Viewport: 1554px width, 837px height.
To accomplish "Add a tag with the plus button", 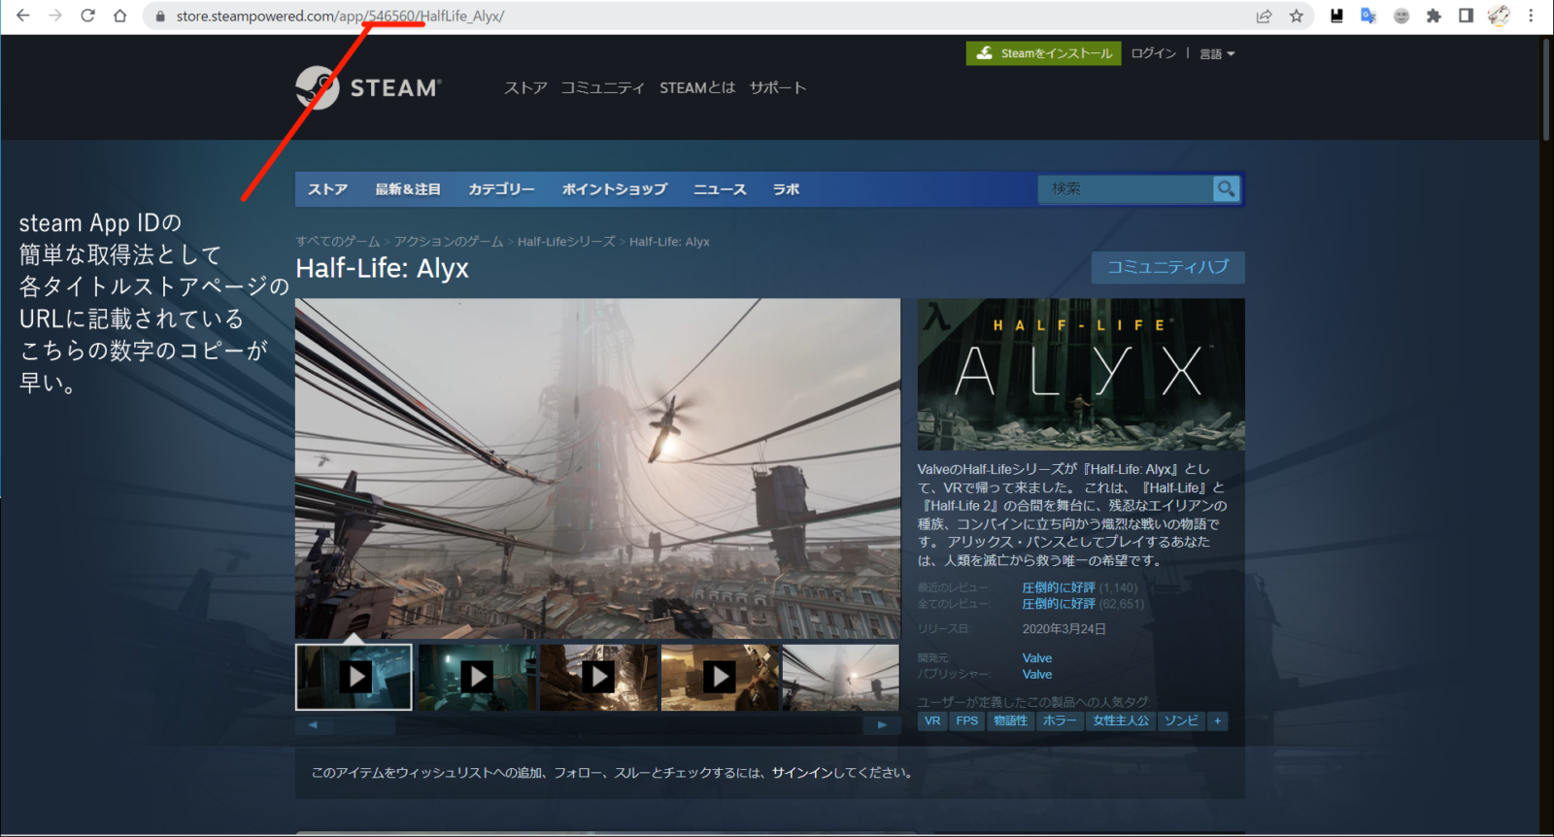I will coord(1217,720).
